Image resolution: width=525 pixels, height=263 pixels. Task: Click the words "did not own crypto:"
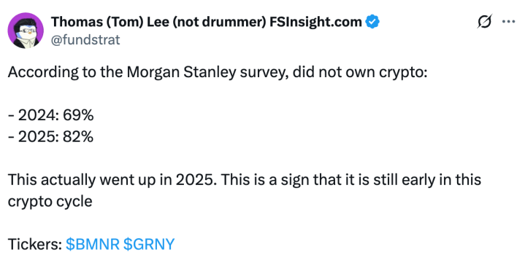[x=360, y=73]
